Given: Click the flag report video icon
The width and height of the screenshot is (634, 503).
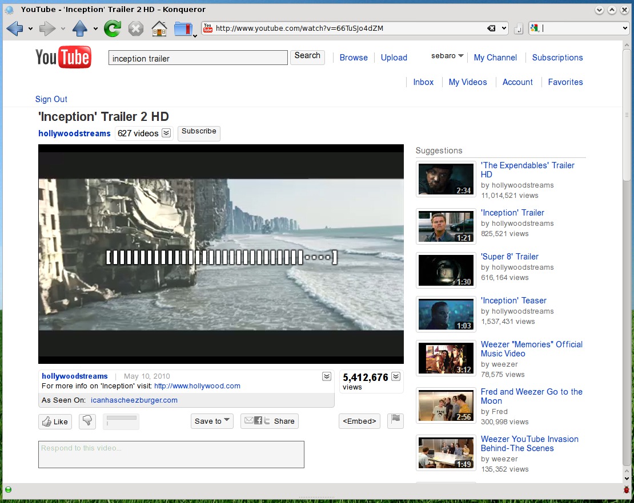Looking at the screenshot, I should 395,421.
